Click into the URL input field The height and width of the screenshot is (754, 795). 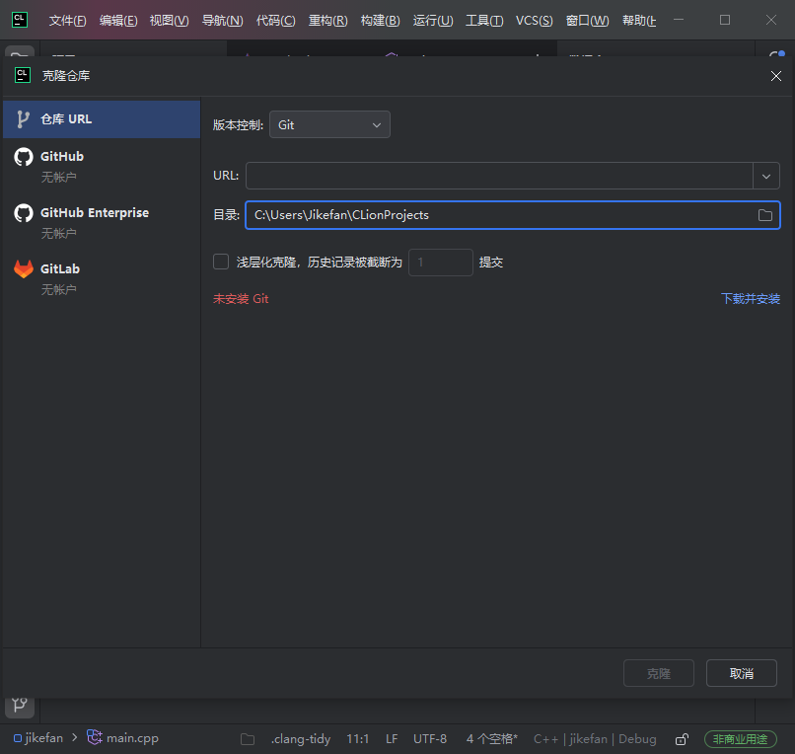click(499, 176)
